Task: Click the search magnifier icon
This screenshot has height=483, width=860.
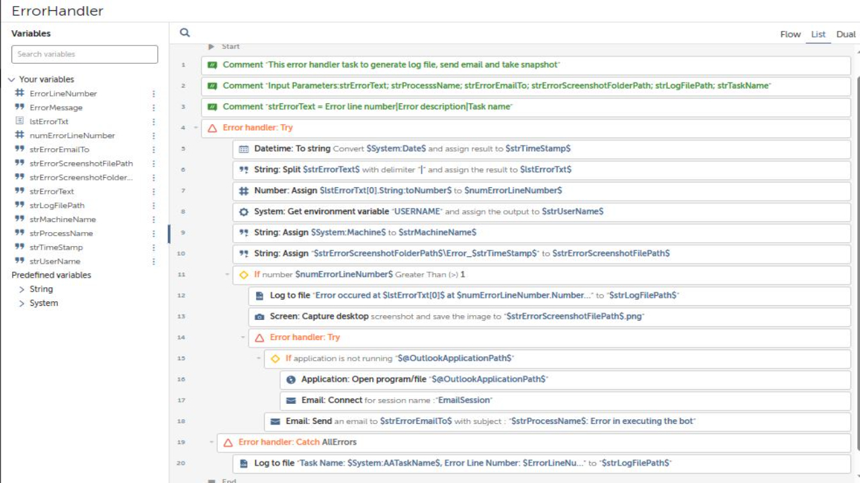Action: coord(185,33)
